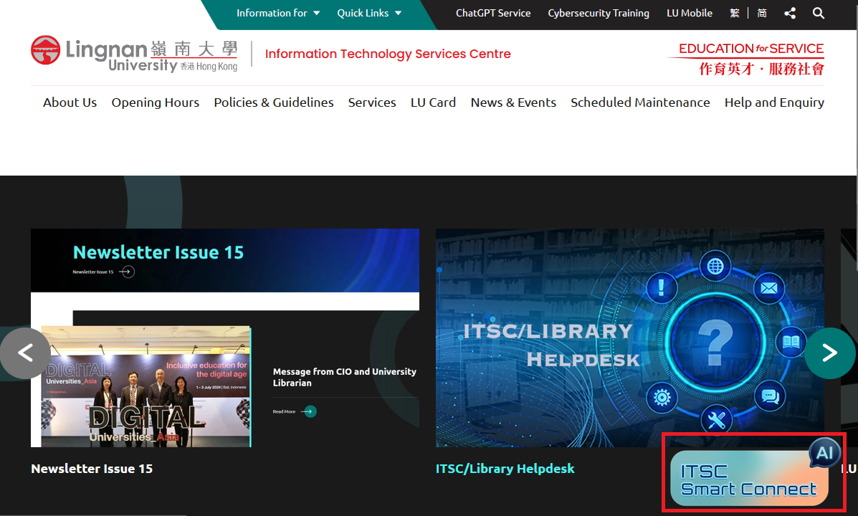Open the ChatGPT Service link
Viewport: 858px width, 516px height.
tap(493, 13)
